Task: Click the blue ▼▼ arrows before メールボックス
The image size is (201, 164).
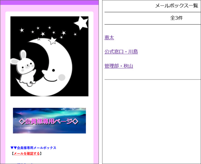Action: pyautogui.click(x=13, y=148)
